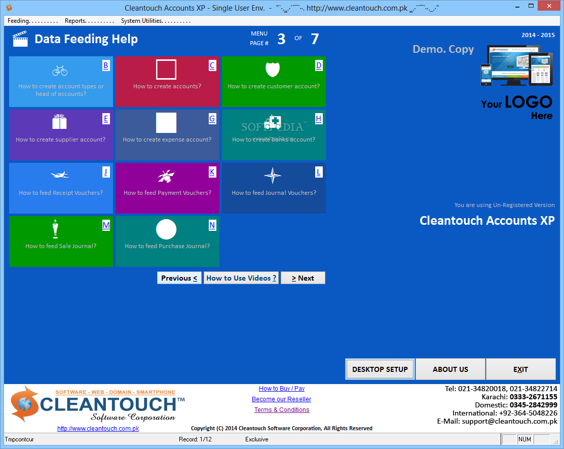This screenshot has width=564, height=449.
Task: Click the satellite icon on Payment Vouchers tile
Action: click(x=166, y=176)
